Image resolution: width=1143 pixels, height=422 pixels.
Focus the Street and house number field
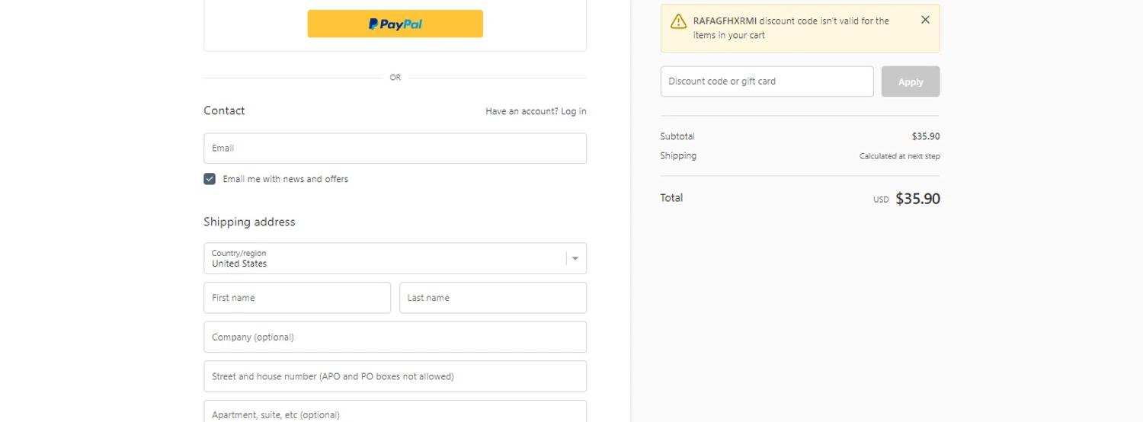pyautogui.click(x=395, y=376)
